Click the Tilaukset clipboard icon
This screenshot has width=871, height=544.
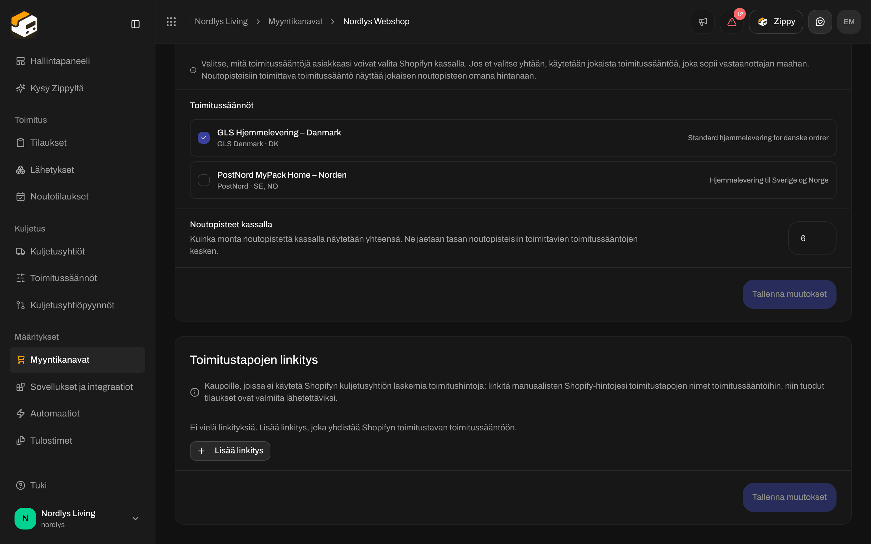[21, 143]
